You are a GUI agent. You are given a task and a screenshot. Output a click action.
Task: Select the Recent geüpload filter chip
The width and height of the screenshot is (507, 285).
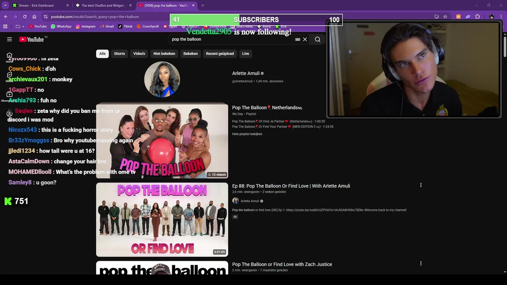coord(220,53)
